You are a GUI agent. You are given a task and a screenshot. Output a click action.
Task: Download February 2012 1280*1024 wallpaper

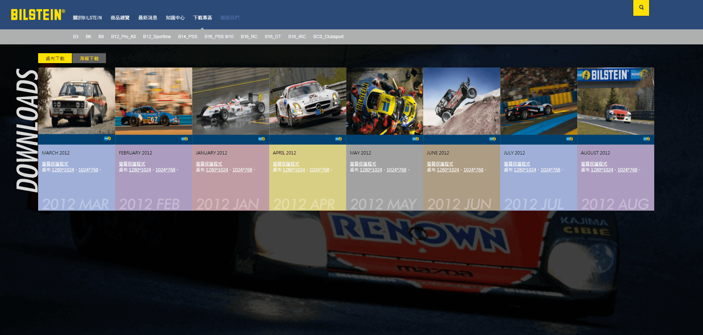140,170
